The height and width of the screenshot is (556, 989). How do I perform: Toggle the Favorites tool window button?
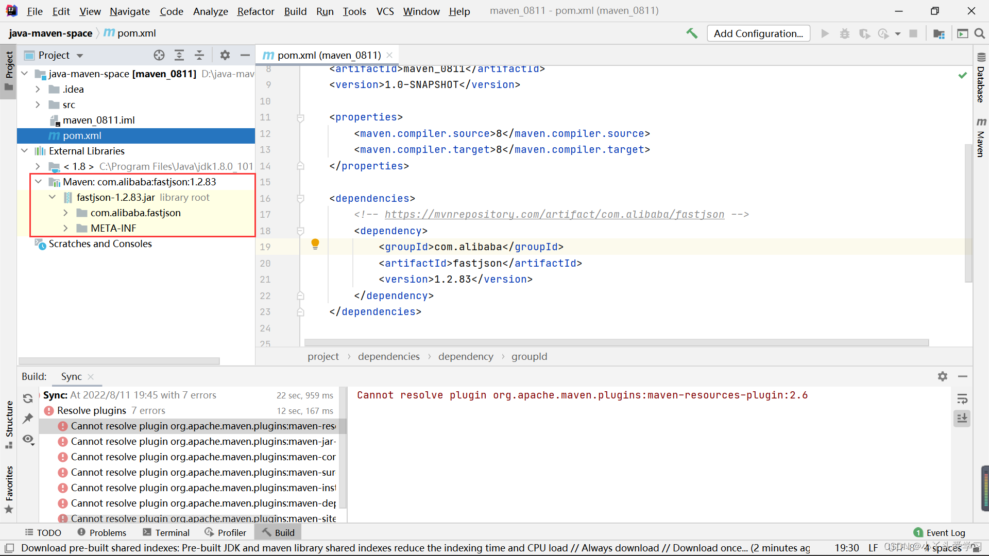coord(9,490)
